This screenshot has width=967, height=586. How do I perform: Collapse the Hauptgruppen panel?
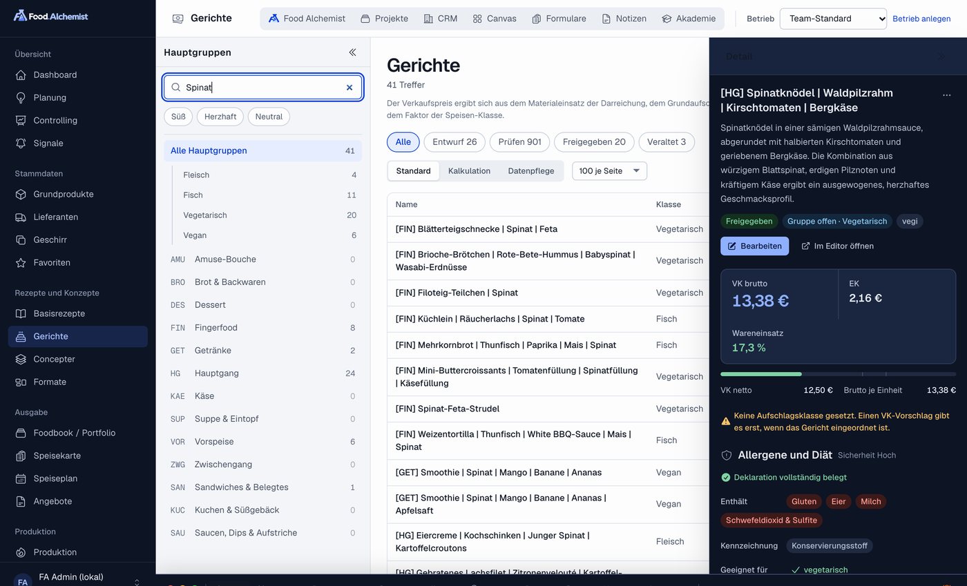click(352, 52)
